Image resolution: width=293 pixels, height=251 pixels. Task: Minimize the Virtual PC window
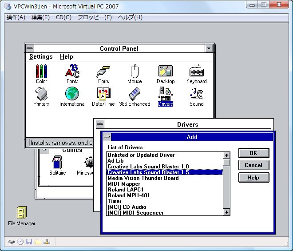(x=252, y=4)
